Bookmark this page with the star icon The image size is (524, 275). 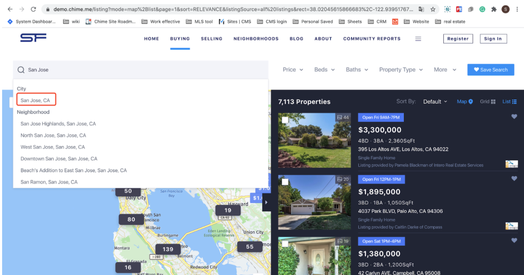[433, 9]
